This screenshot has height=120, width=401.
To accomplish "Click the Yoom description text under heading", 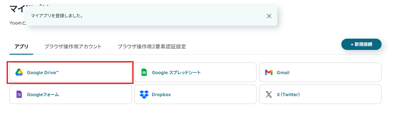I will pos(18,23).
